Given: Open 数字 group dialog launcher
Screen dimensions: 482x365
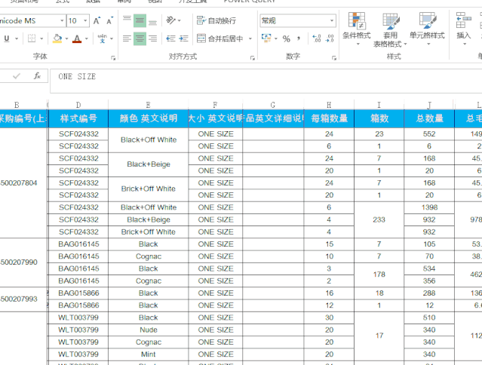Looking at the screenshot, I should [334, 58].
